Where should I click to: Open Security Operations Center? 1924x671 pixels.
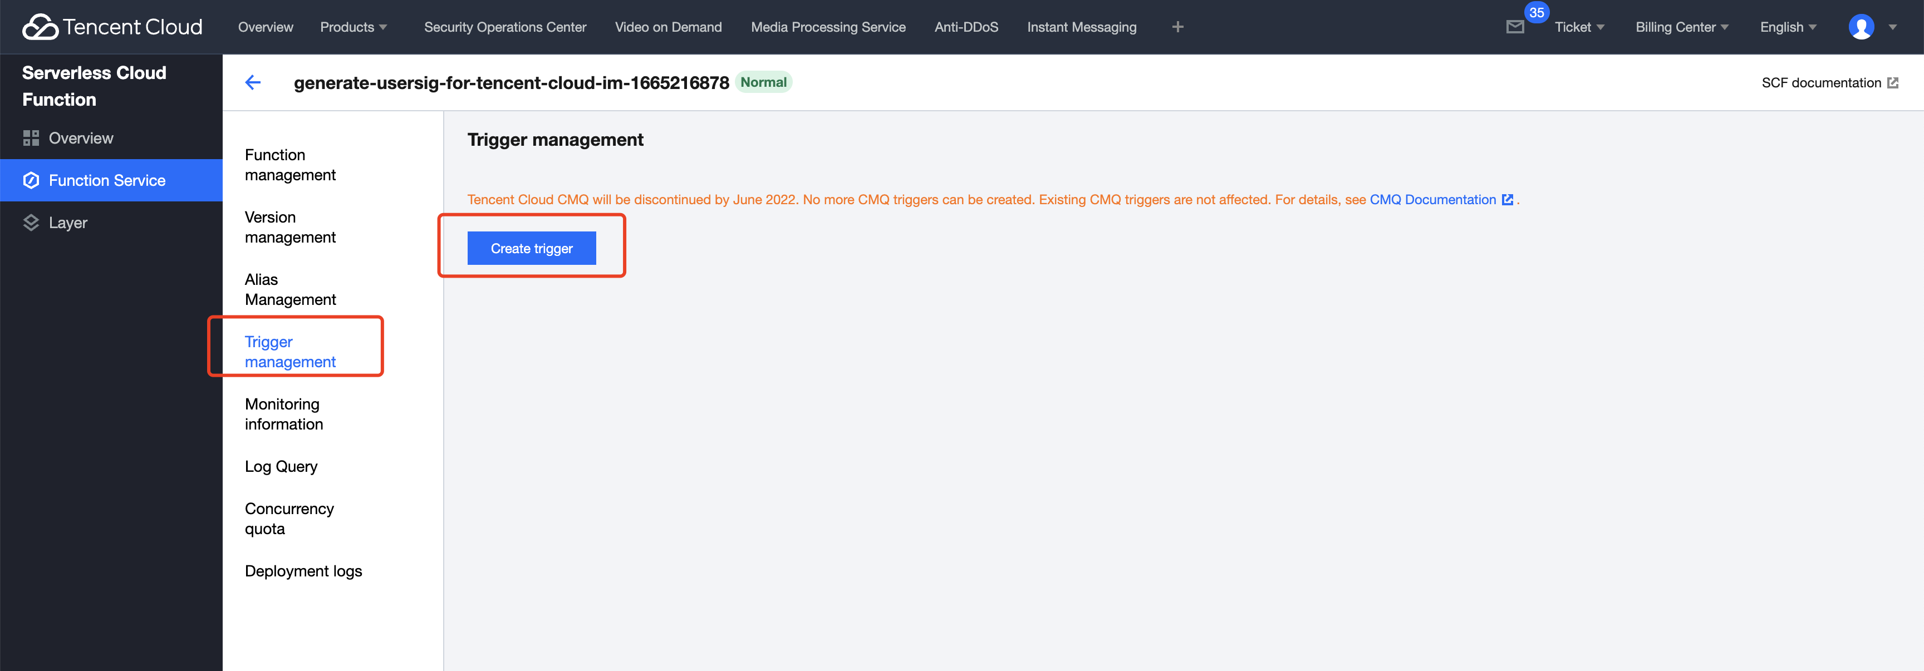point(505,27)
